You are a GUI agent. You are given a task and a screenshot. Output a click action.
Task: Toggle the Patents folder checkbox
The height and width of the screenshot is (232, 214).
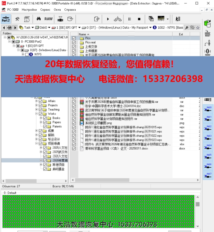(45, 126)
